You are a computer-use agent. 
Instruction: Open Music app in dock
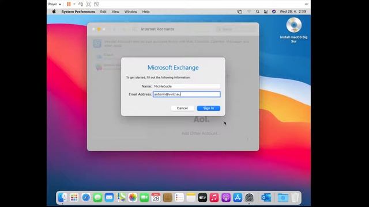214,198
